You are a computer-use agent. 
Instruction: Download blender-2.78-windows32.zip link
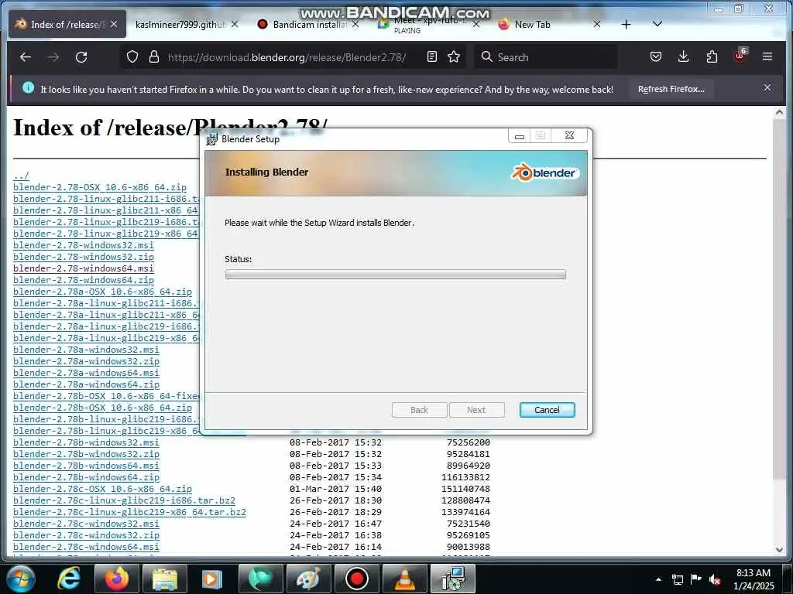[84, 257]
